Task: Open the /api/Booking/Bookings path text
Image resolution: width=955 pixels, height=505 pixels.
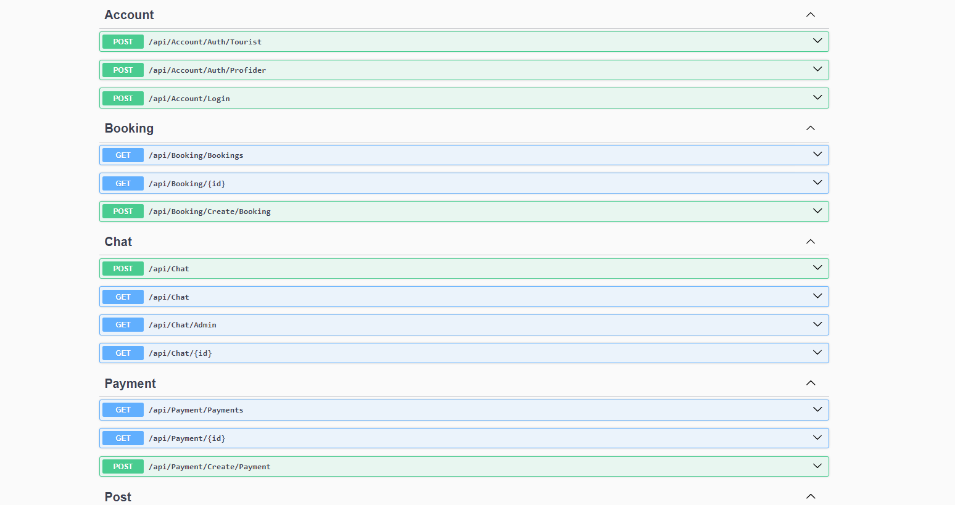Action: tap(196, 155)
